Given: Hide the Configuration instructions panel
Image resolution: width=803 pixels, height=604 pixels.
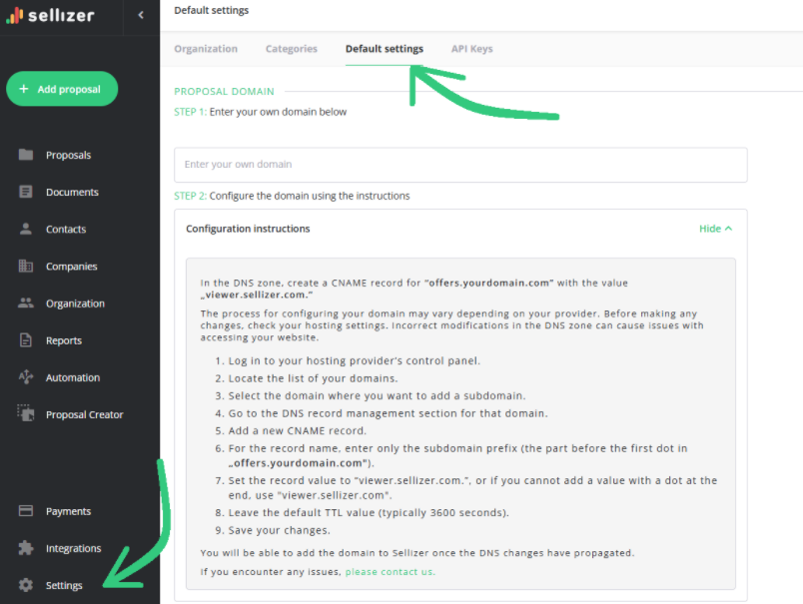Looking at the screenshot, I should (x=715, y=229).
